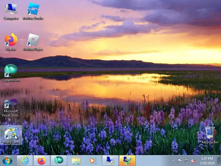This screenshot has width=221, height=166.
Task: Open Remote Desktop icon in taskbar
Action: point(110,160)
